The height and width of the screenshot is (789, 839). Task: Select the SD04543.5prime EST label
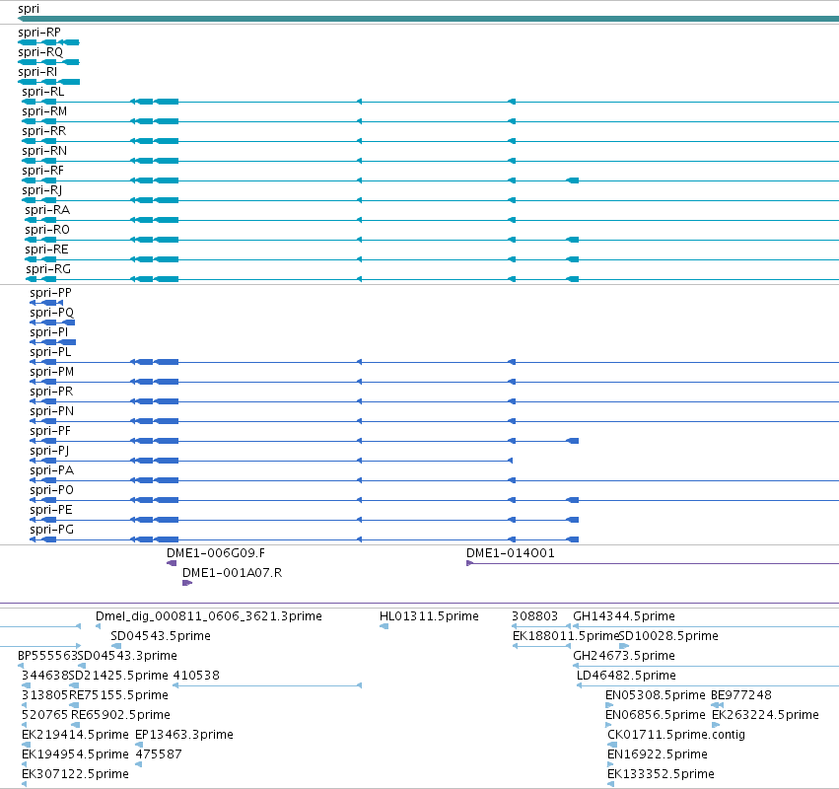pos(161,636)
